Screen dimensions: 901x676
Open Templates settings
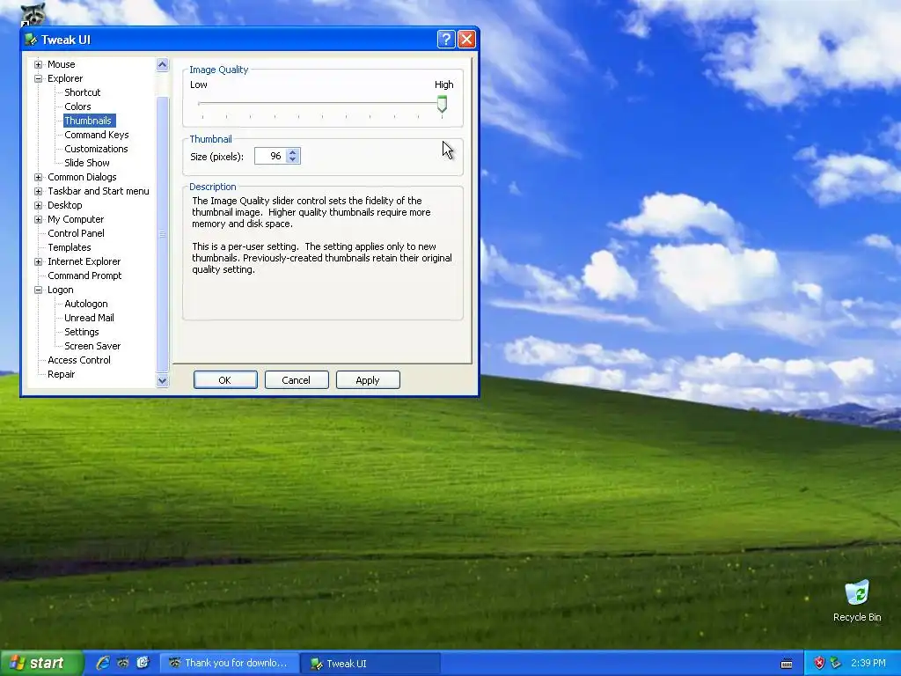(69, 247)
